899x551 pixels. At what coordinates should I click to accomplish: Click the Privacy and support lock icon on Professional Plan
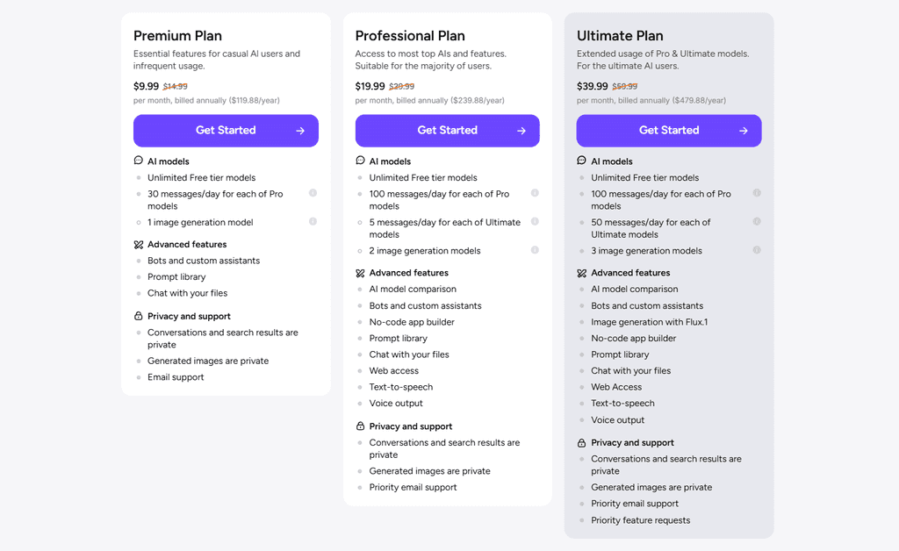pos(360,426)
